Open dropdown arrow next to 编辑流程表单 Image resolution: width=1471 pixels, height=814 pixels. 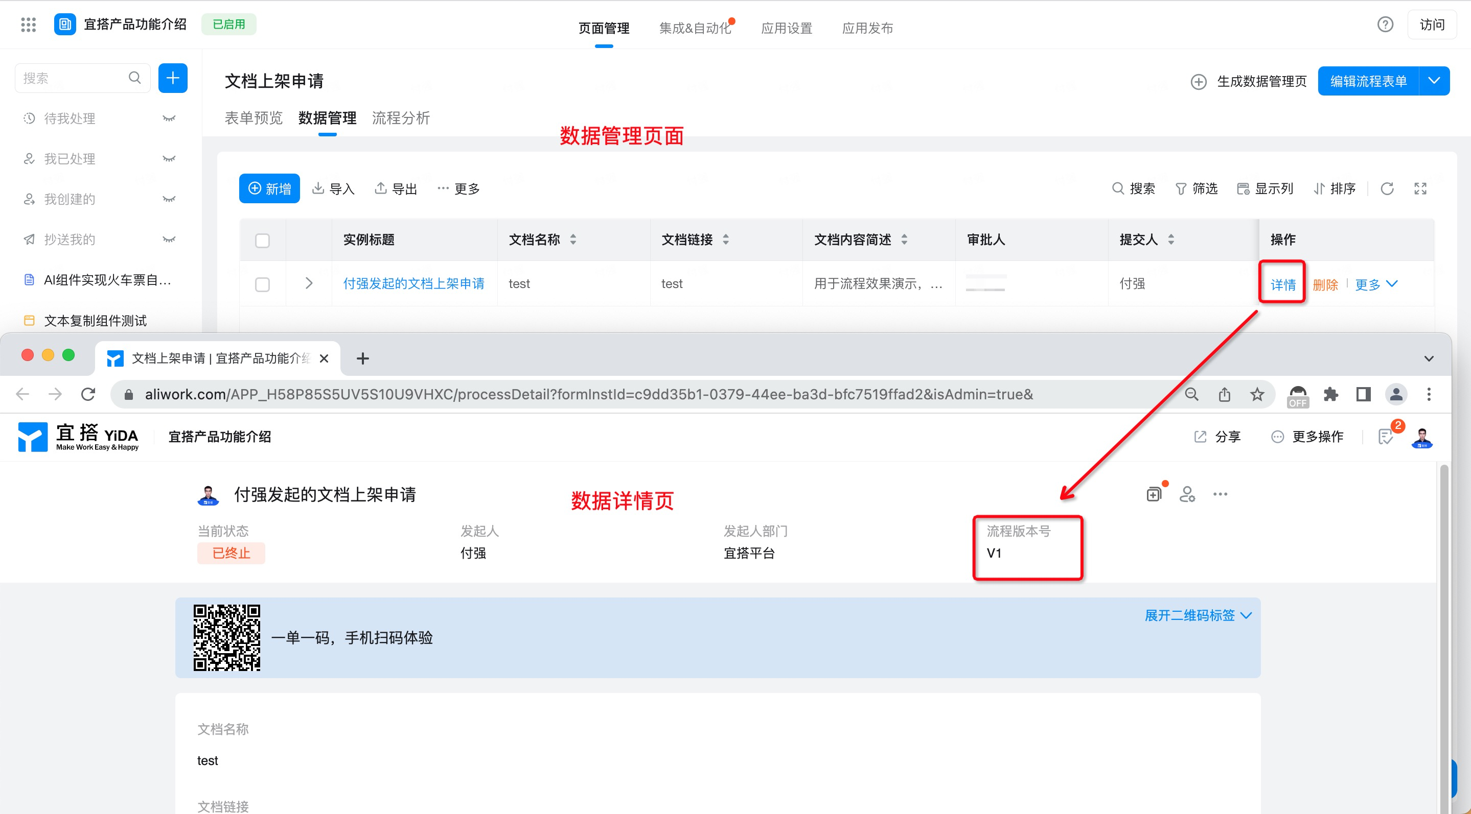(1433, 81)
